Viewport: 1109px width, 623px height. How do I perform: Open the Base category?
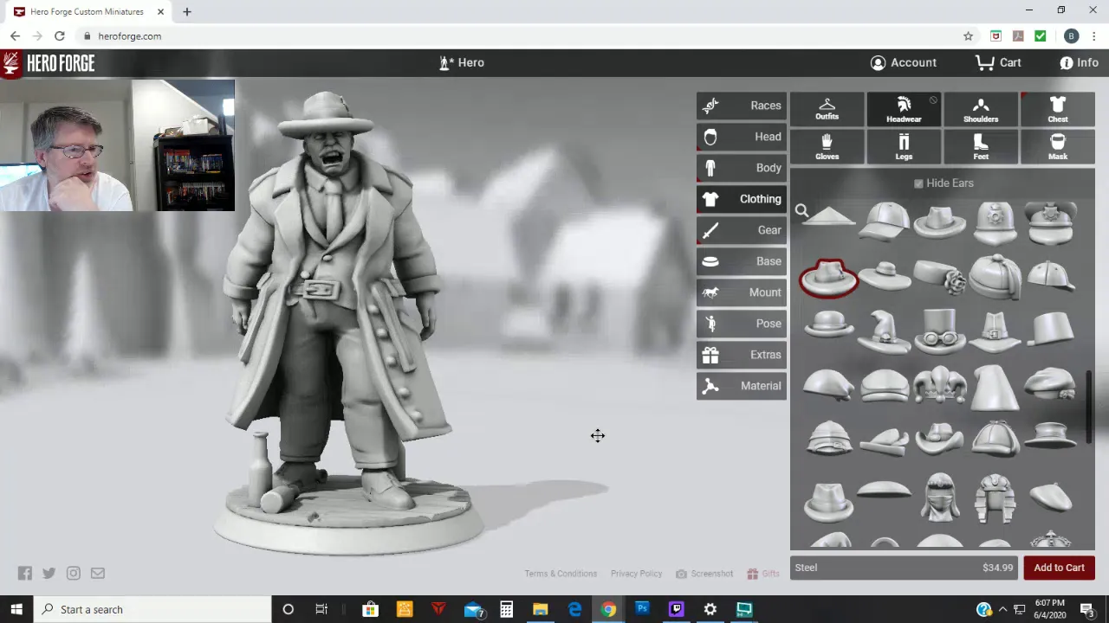tap(742, 261)
